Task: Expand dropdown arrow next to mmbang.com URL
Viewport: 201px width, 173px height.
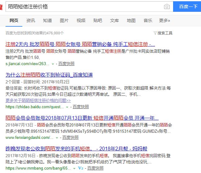Action: tap(74, 168)
